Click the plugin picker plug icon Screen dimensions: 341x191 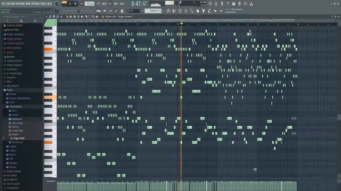pyautogui.click(x=204, y=11)
